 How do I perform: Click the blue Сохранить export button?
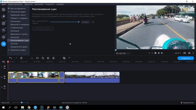pos(186,58)
